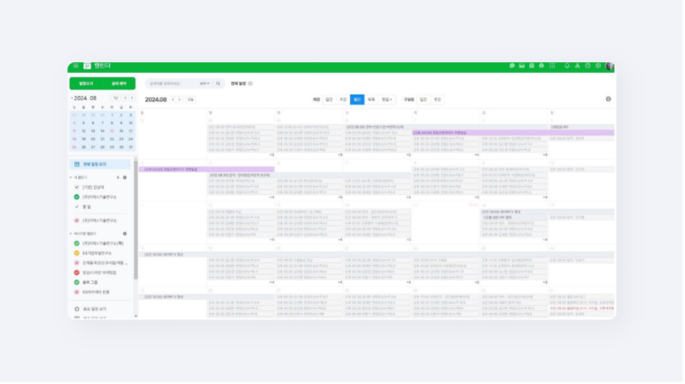Toggle the red 영상/디자인 calendar checkbox

pyautogui.click(x=77, y=273)
